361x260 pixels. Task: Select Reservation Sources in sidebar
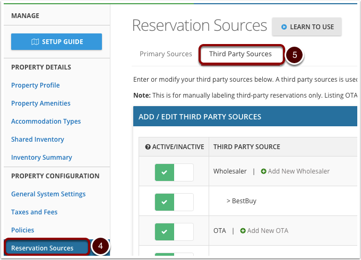(42, 248)
